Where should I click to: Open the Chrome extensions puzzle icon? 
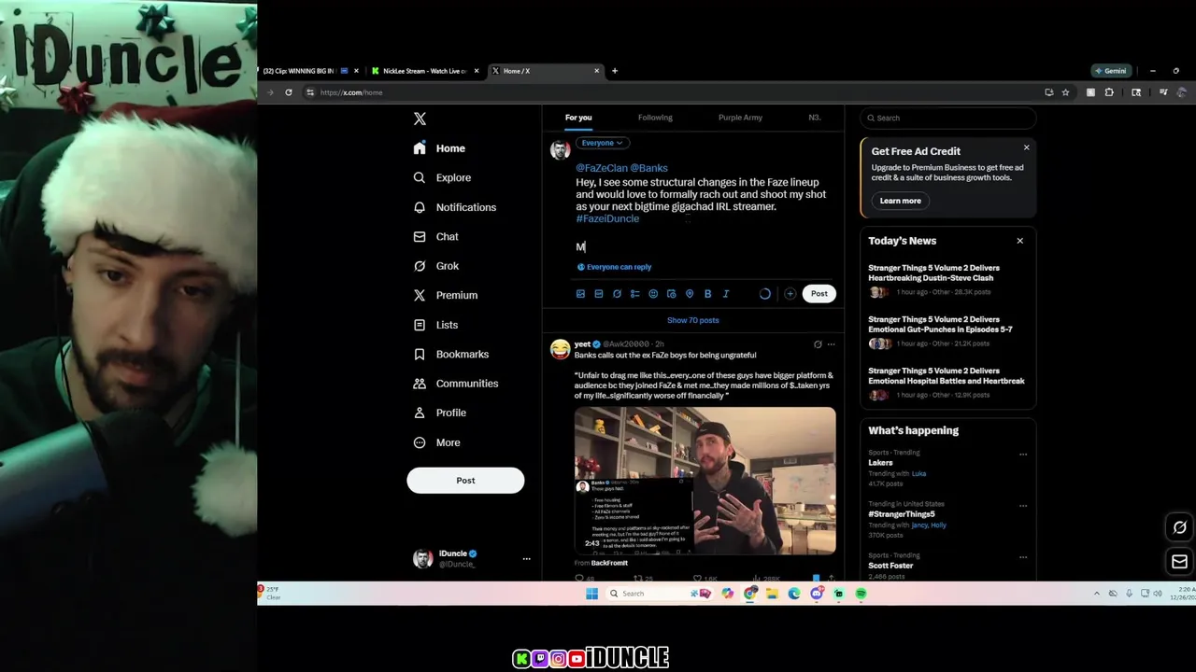click(x=1109, y=92)
